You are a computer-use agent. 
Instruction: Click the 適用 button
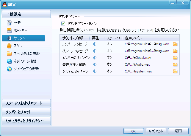click(178, 131)
